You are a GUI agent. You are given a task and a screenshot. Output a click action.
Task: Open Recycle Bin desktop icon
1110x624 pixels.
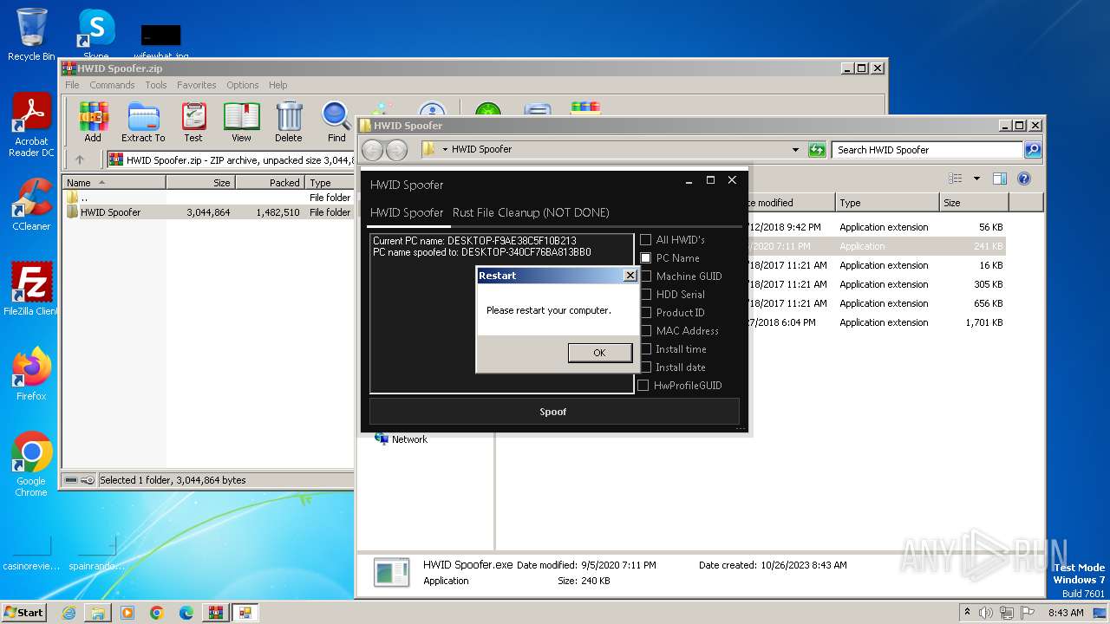coord(31,35)
